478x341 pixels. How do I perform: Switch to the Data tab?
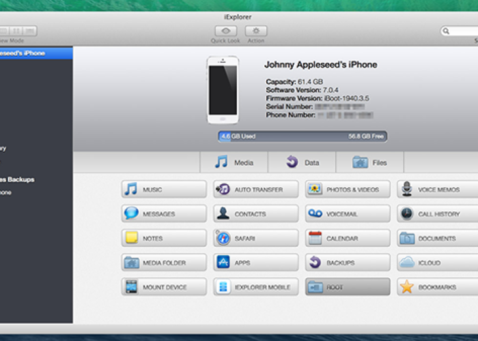coord(302,162)
